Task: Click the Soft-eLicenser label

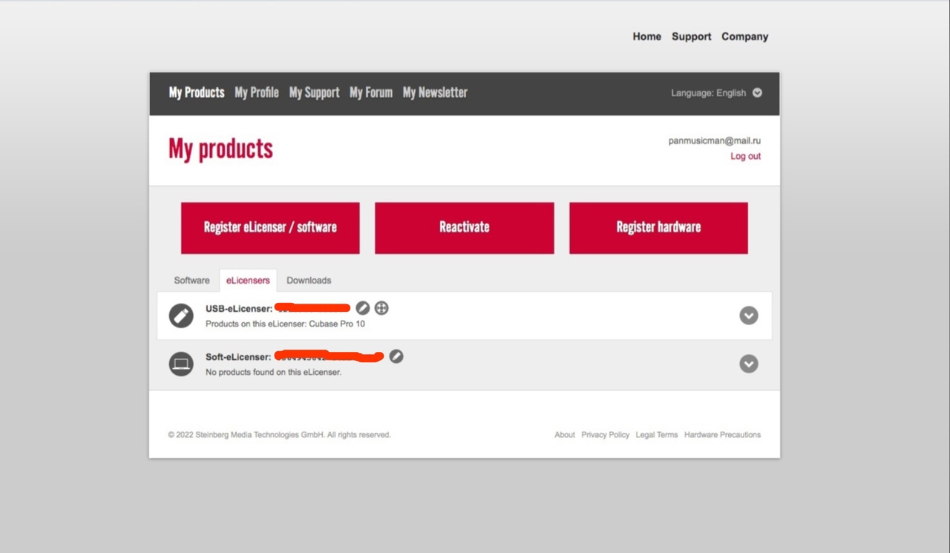Action: 238,357
